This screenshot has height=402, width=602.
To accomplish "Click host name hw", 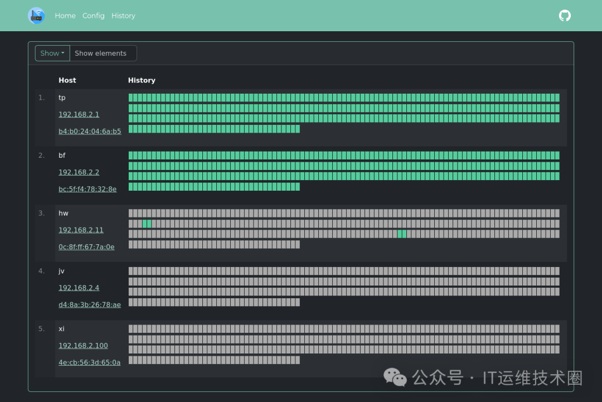I will tap(64, 213).
